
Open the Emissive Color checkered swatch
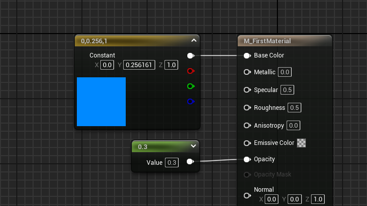pyautogui.click(x=301, y=143)
